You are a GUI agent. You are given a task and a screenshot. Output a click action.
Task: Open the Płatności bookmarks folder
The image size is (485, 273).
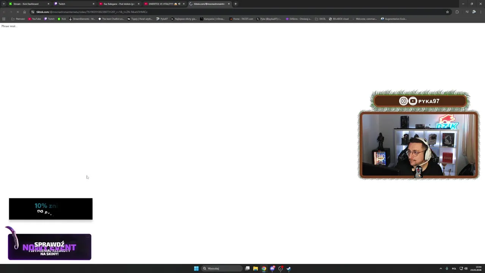click(18, 19)
